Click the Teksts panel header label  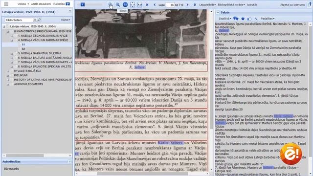click(225, 12)
